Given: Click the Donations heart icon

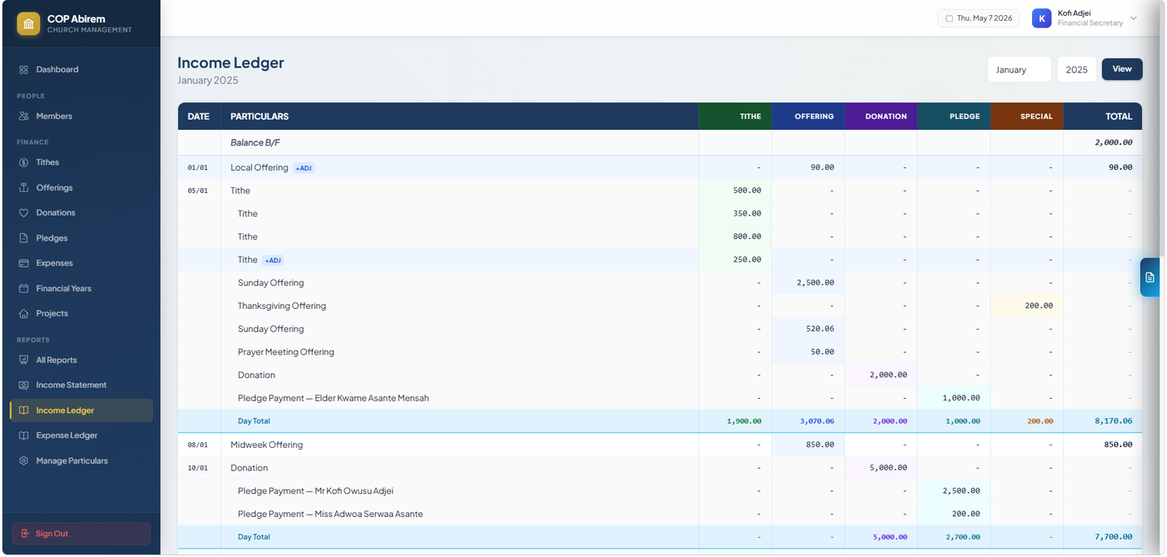Looking at the screenshot, I should pos(23,213).
